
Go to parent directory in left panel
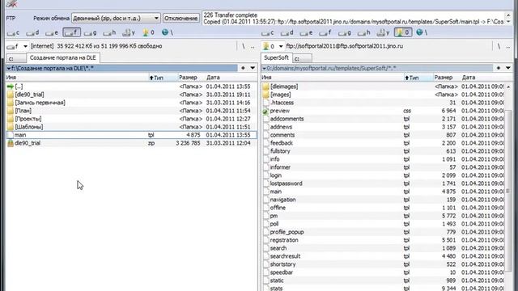[x=253, y=46]
